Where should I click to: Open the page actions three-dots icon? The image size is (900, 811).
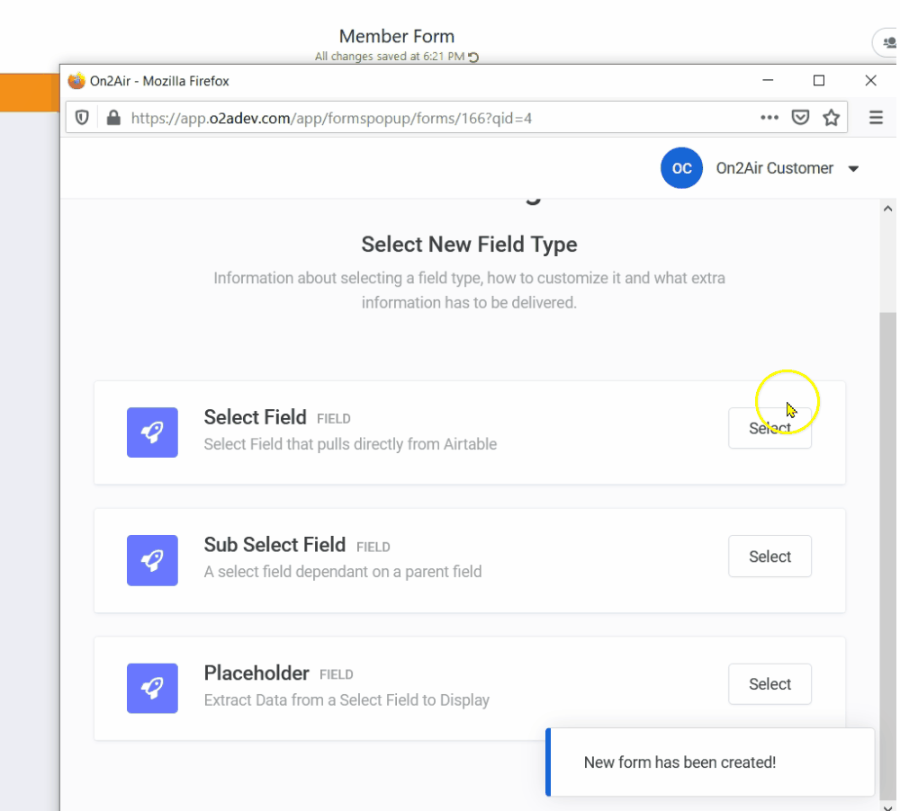tap(769, 117)
